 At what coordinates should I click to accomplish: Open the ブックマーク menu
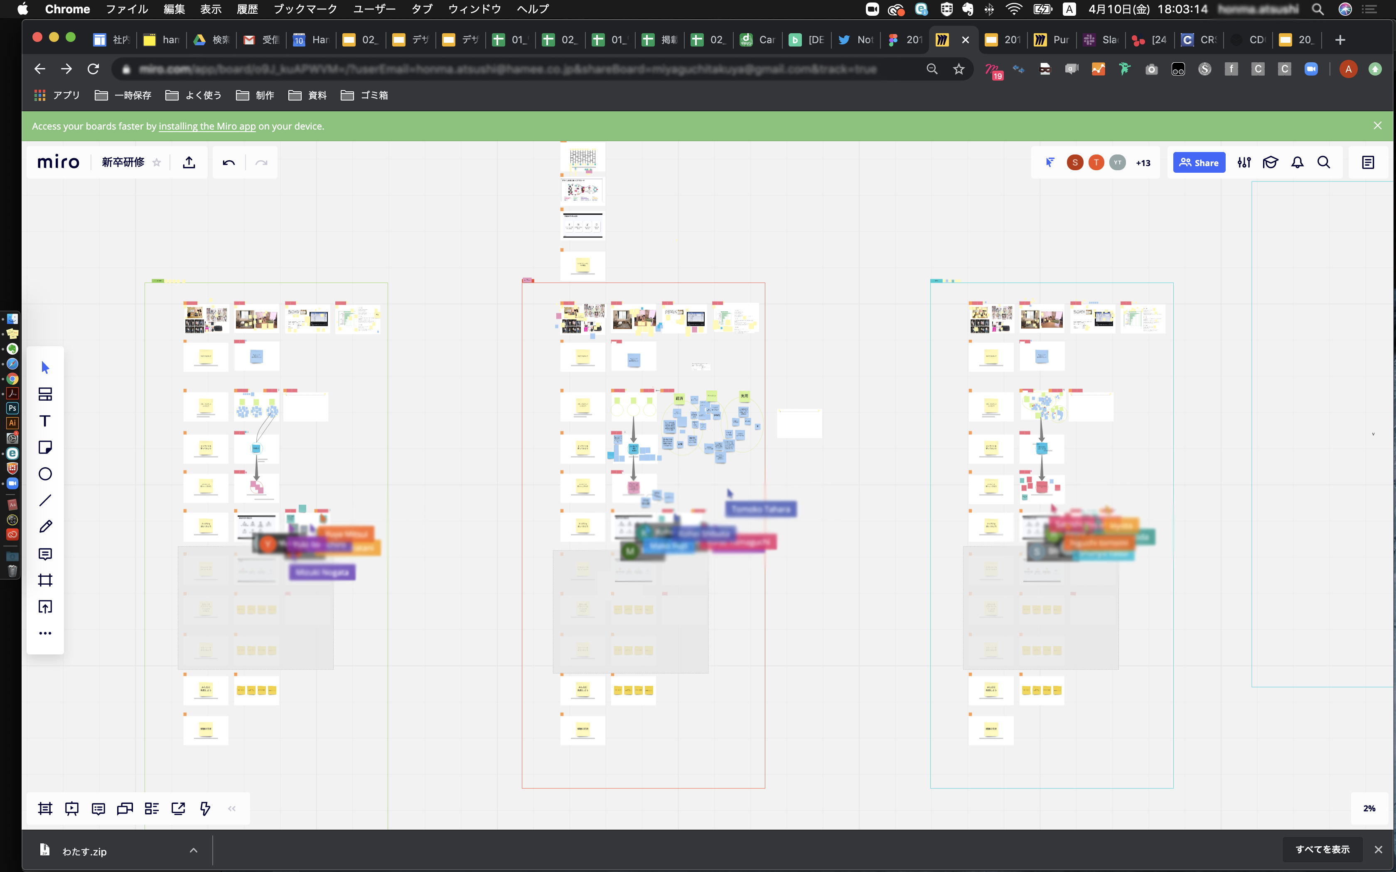pyautogui.click(x=305, y=9)
